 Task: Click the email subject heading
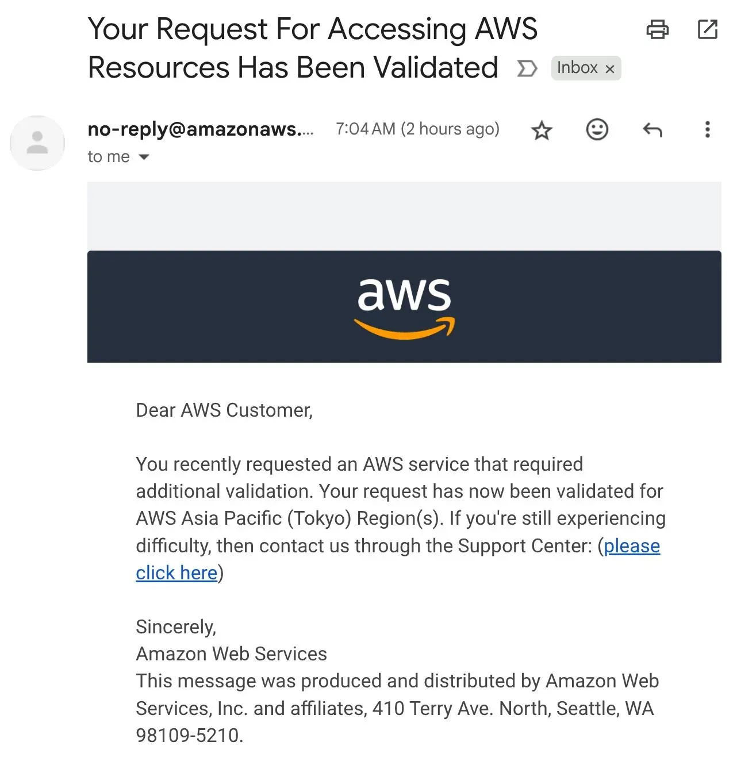coord(312,48)
